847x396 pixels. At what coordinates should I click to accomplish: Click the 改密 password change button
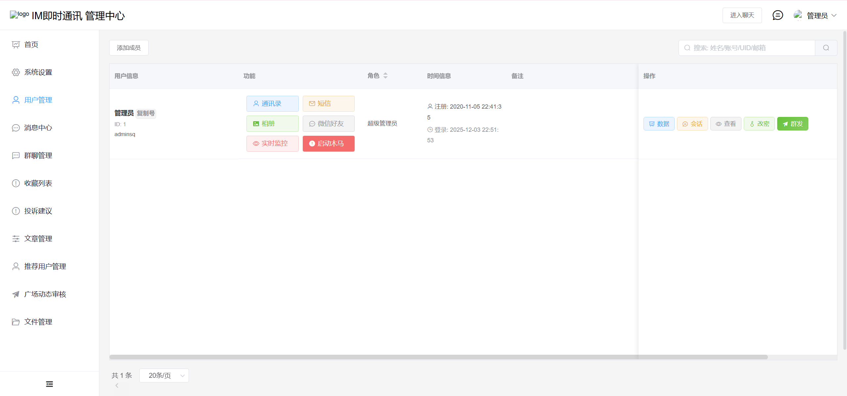[759, 124]
